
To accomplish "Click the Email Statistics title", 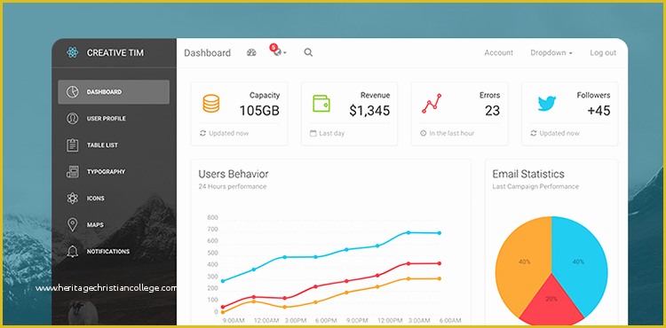I will [528, 174].
